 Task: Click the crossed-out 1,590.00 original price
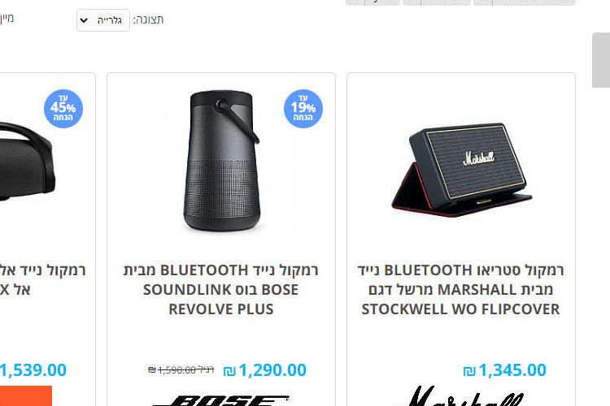(181, 370)
